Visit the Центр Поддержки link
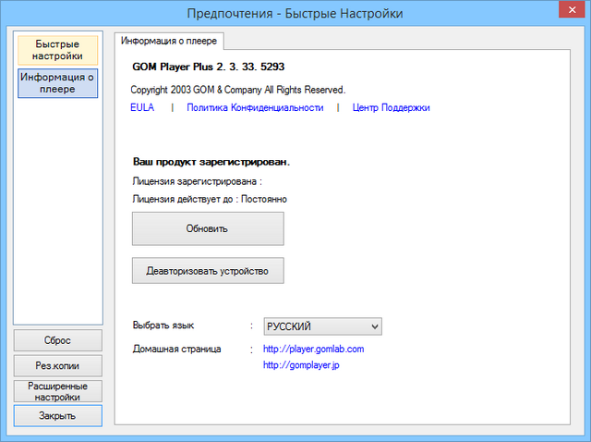The width and height of the screenshot is (591, 442). (x=391, y=107)
